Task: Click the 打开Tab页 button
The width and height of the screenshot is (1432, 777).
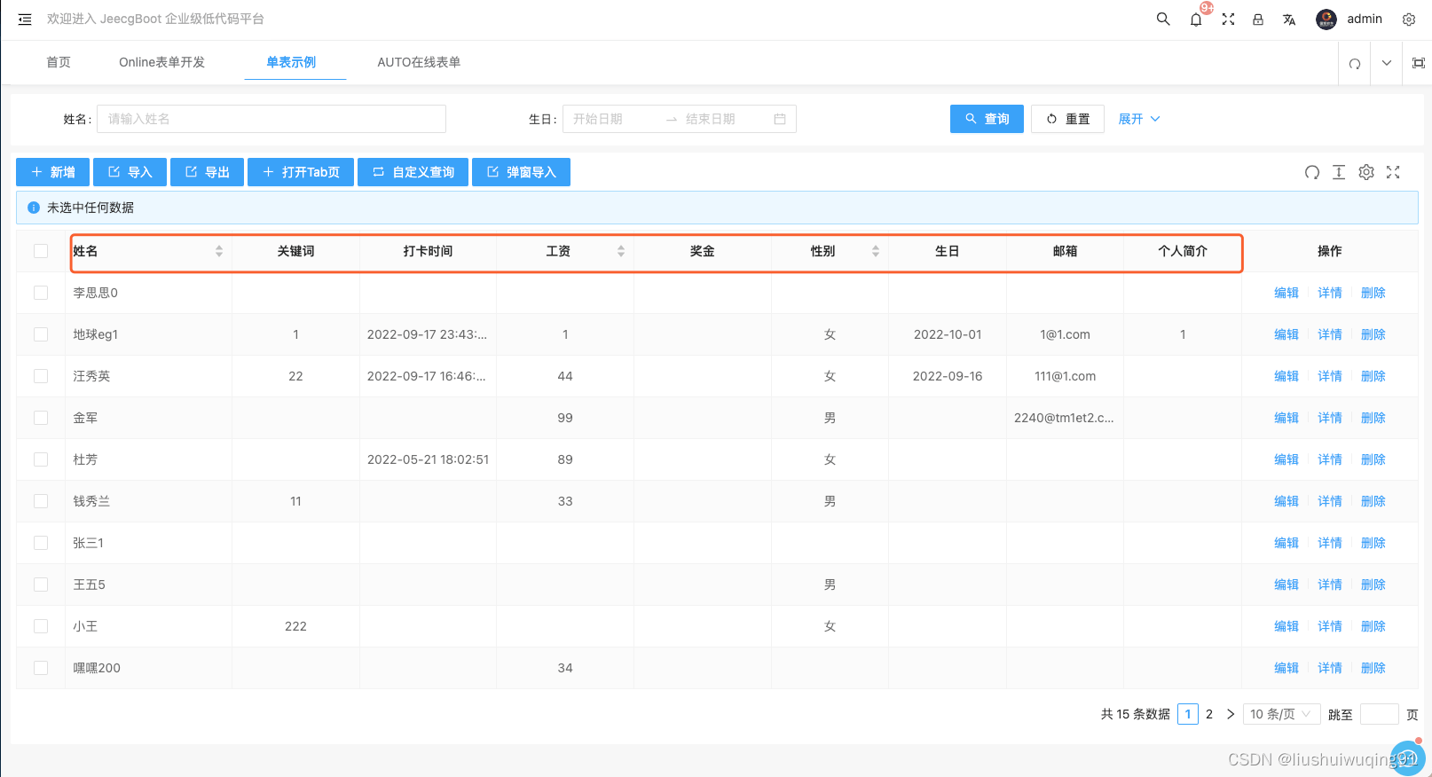Action: (x=301, y=172)
